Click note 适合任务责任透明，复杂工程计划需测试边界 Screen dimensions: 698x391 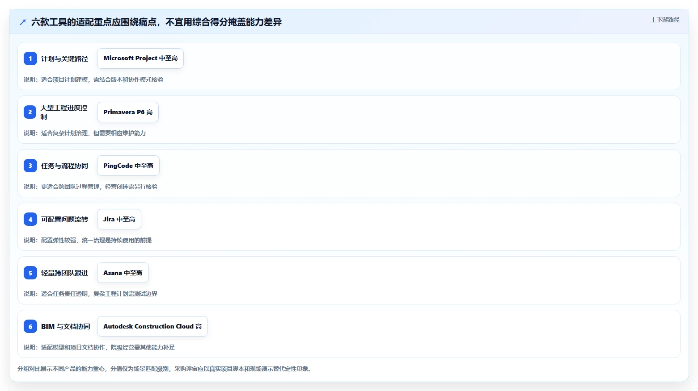tap(91, 294)
